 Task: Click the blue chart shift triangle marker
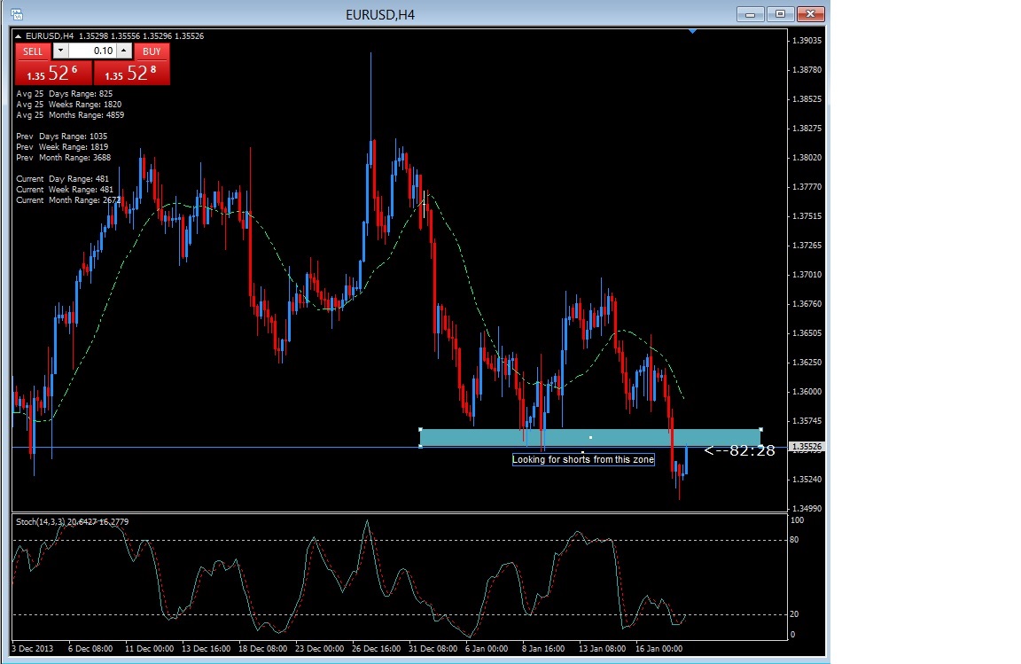click(x=693, y=32)
